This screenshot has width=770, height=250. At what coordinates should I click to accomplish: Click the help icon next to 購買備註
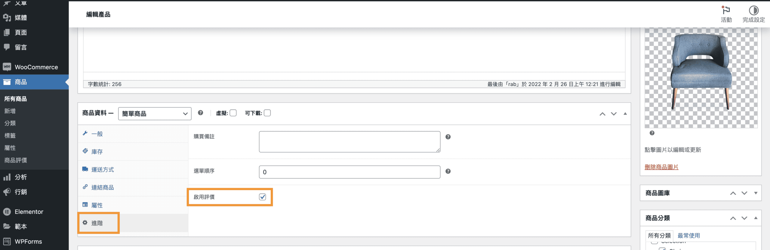pos(448,137)
